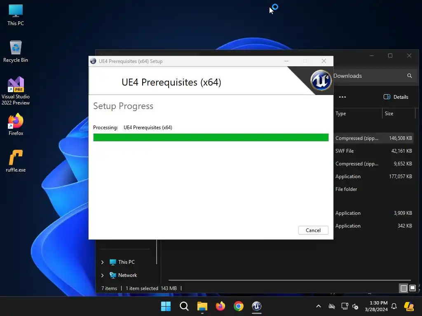Open the network status tray icon

(345, 306)
